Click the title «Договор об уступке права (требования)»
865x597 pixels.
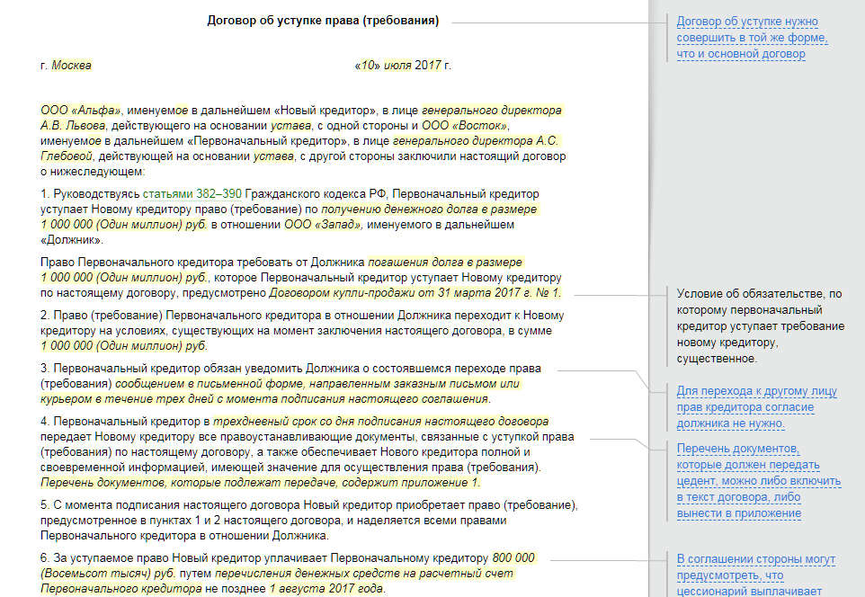coord(323,21)
